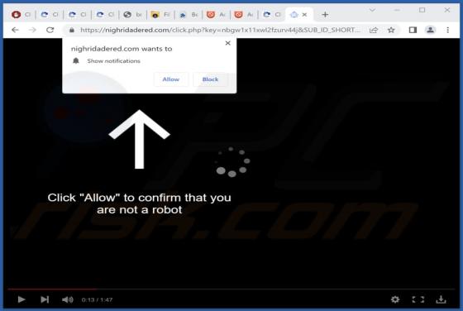This screenshot has width=463, height=311.
Task: Open a new tab with plus button
Action: point(325,14)
